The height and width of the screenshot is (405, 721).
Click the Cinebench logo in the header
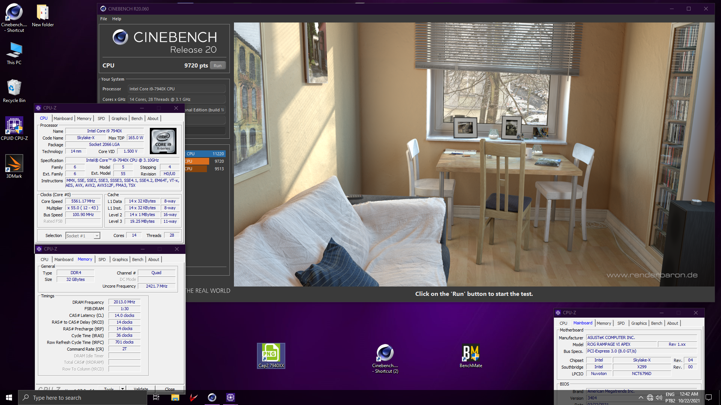click(x=121, y=37)
